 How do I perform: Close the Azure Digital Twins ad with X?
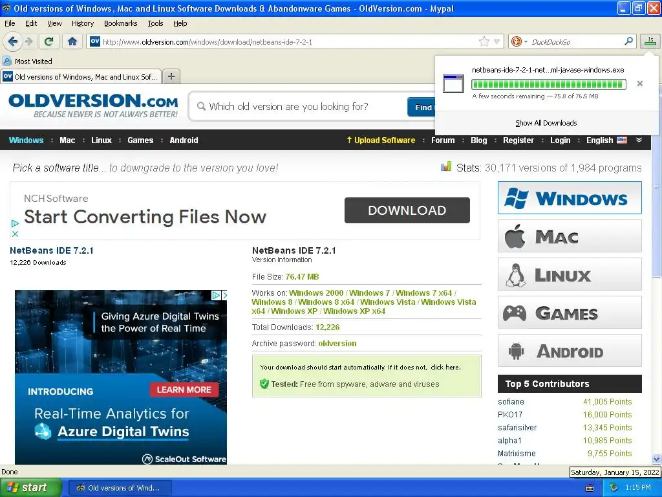[224, 295]
